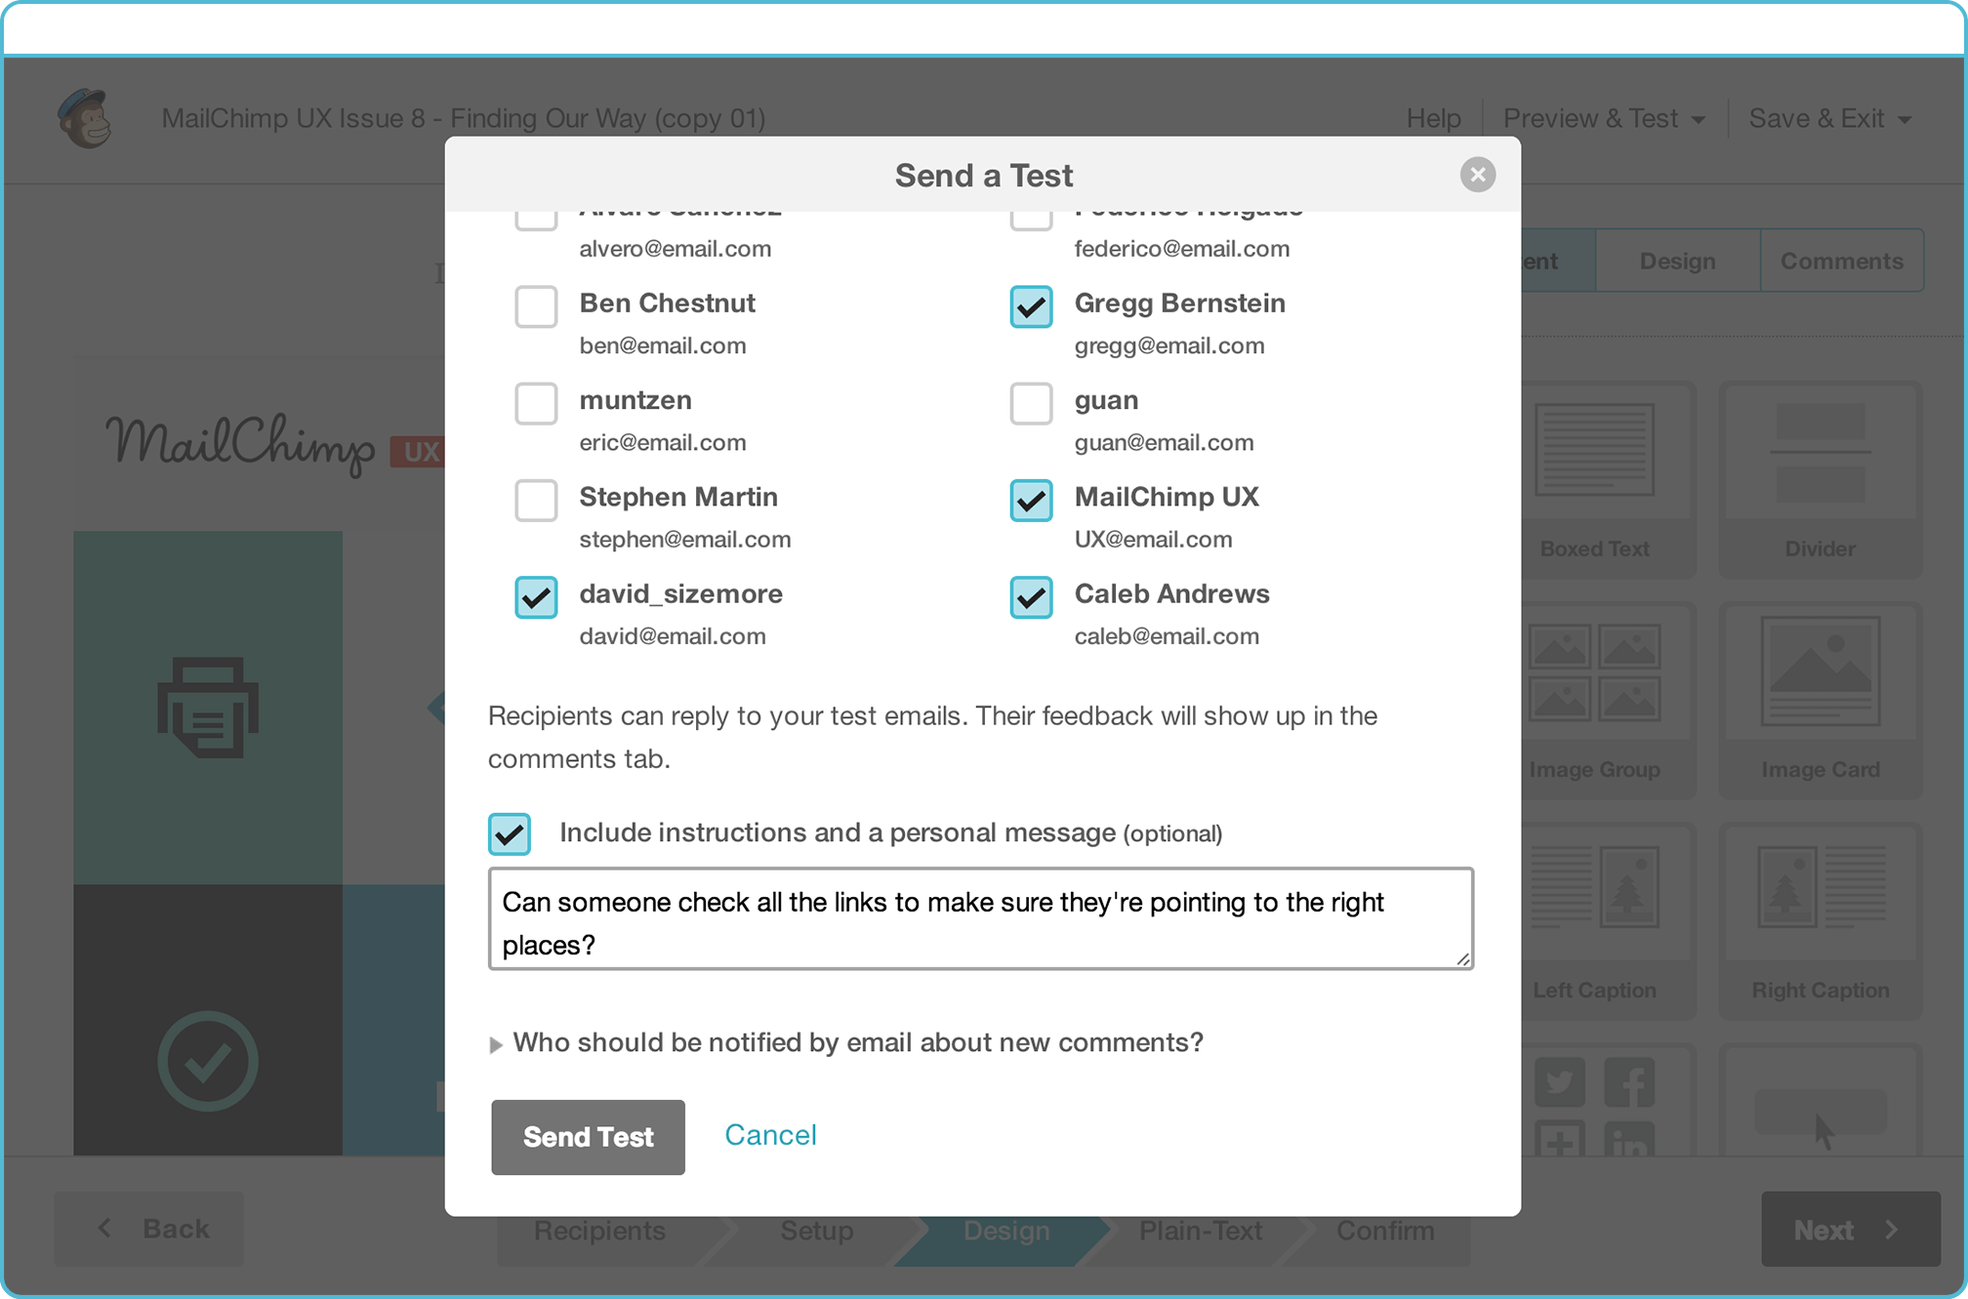This screenshot has height=1299, width=1968.
Task: Click the MailChimp monkey logo
Action: [x=85, y=118]
